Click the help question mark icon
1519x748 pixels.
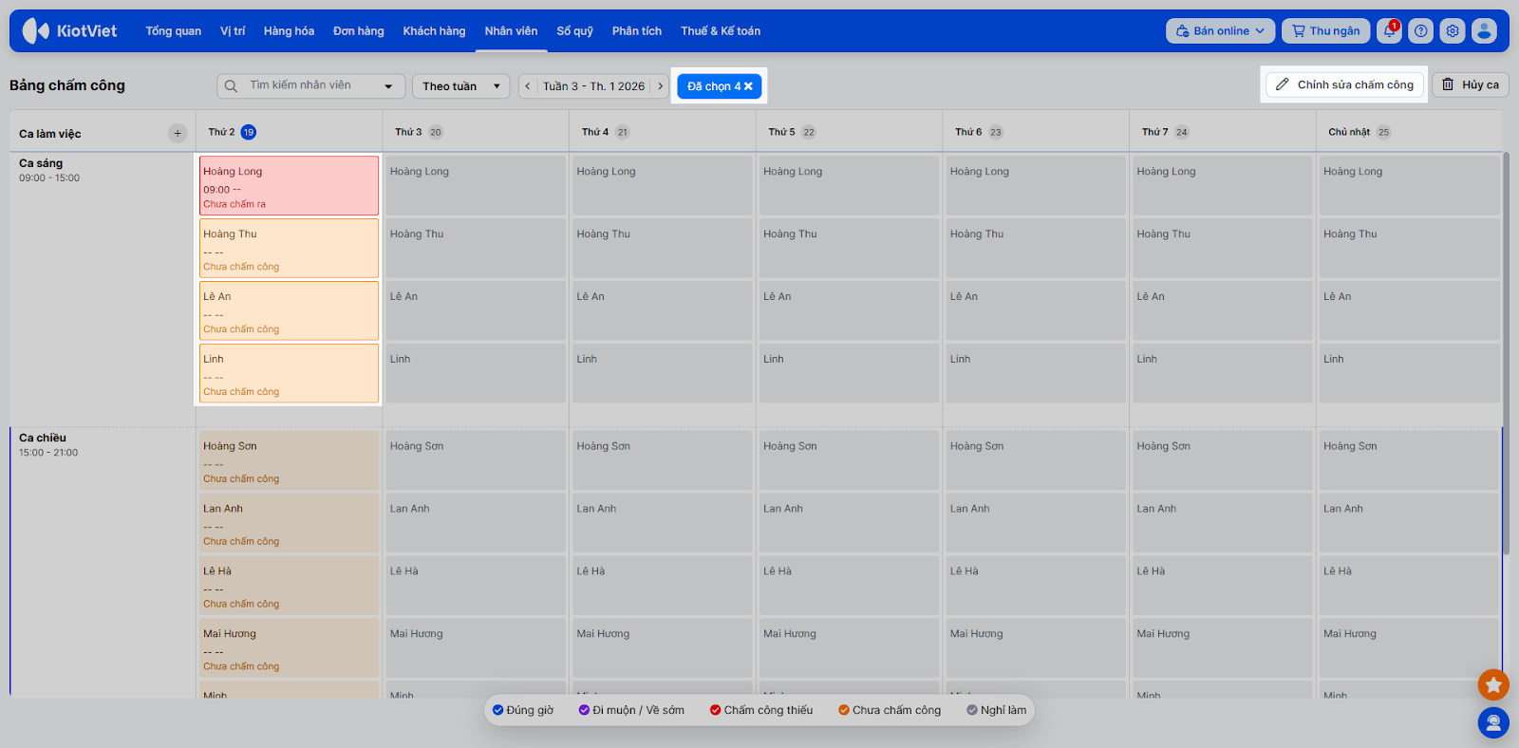[x=1421, y=31]
